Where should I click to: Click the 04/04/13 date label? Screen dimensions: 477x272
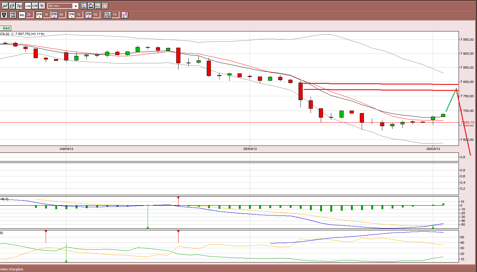point(66,149)
